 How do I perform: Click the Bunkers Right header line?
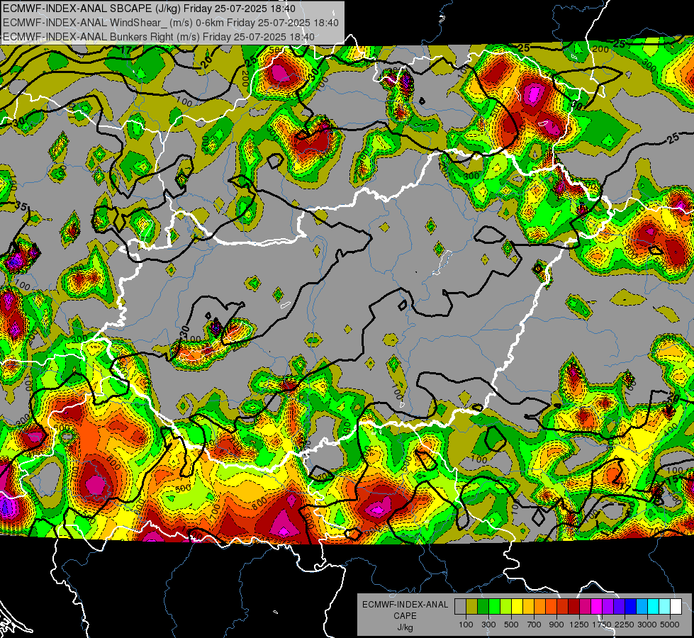(x=159, y=37)
